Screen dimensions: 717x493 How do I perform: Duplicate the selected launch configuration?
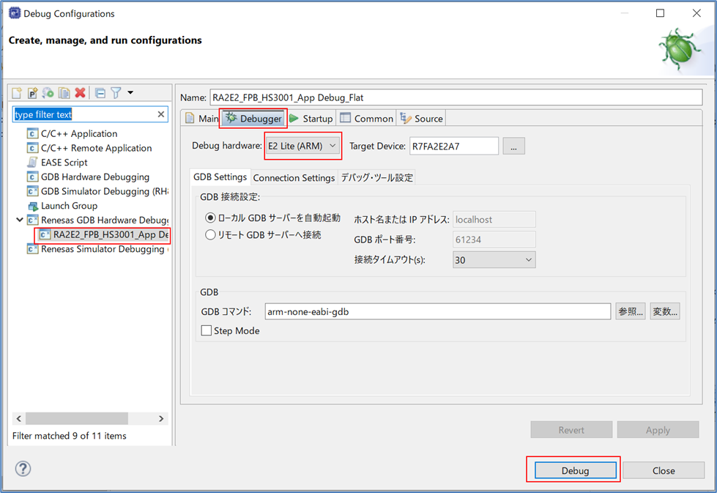pos(64,93)
